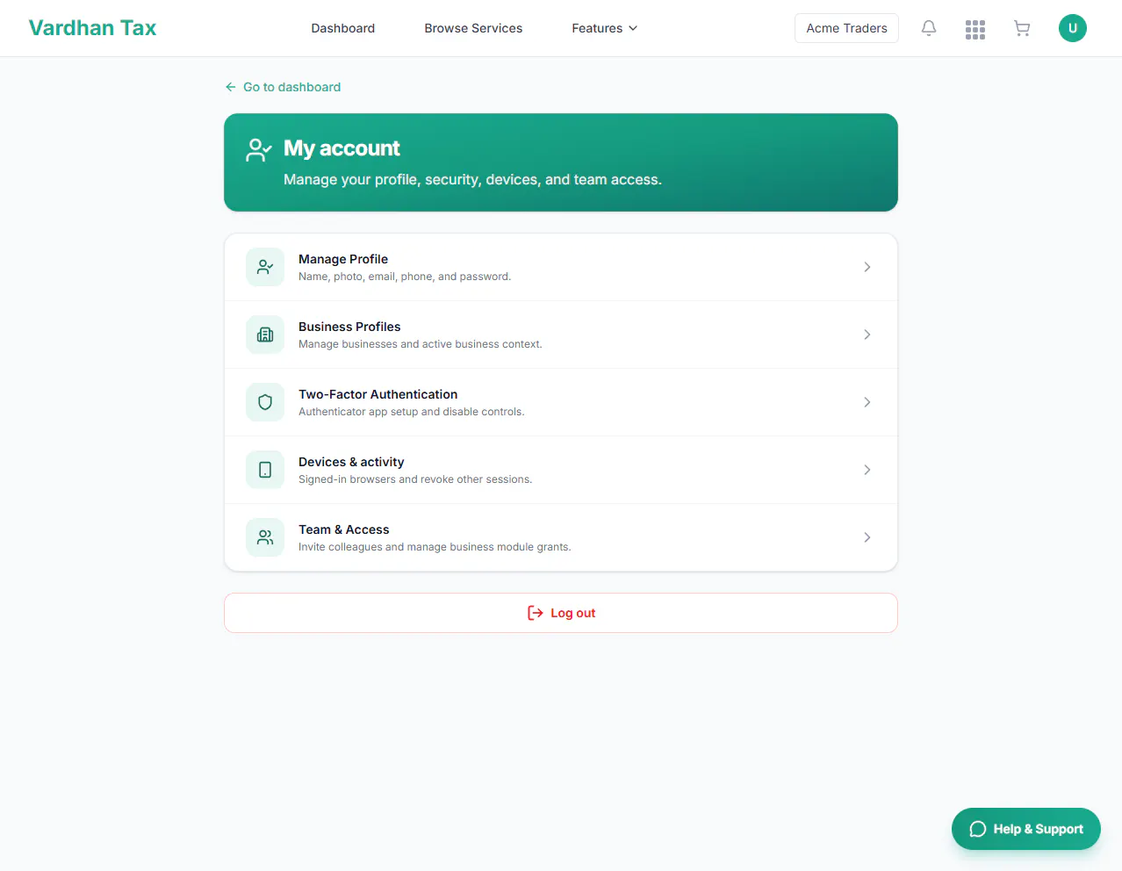Open the notifications bell

point(929,28)
